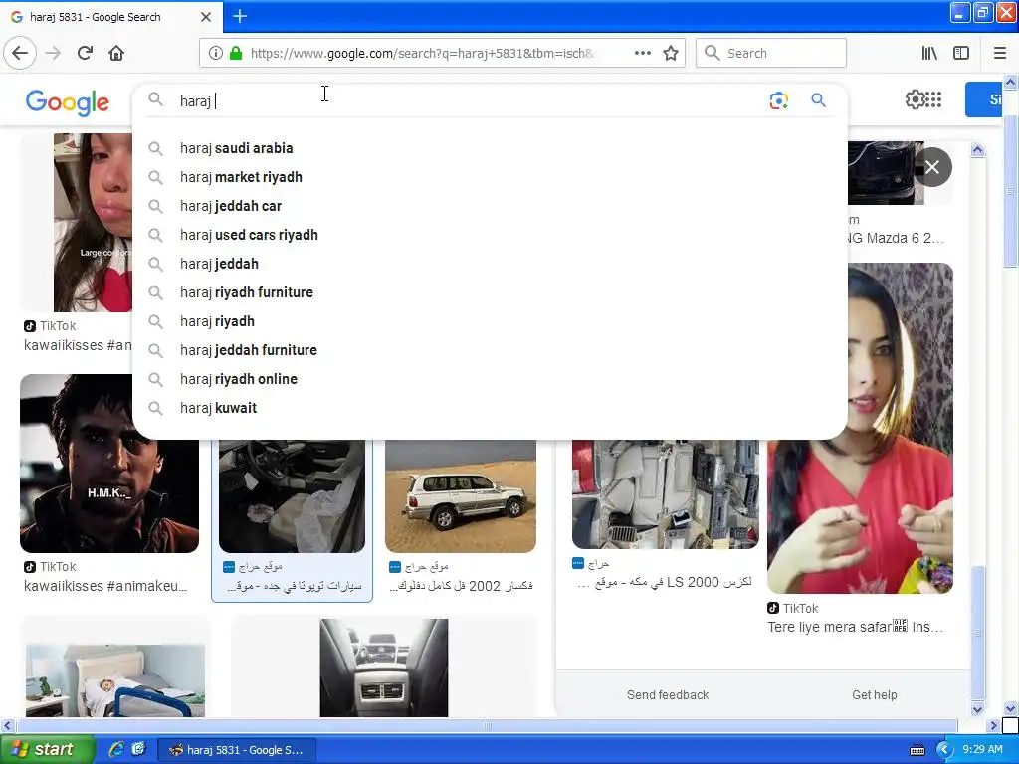Click the Internet Explorer quick launch icon
1019x764 pixels.
click(116, 749)
